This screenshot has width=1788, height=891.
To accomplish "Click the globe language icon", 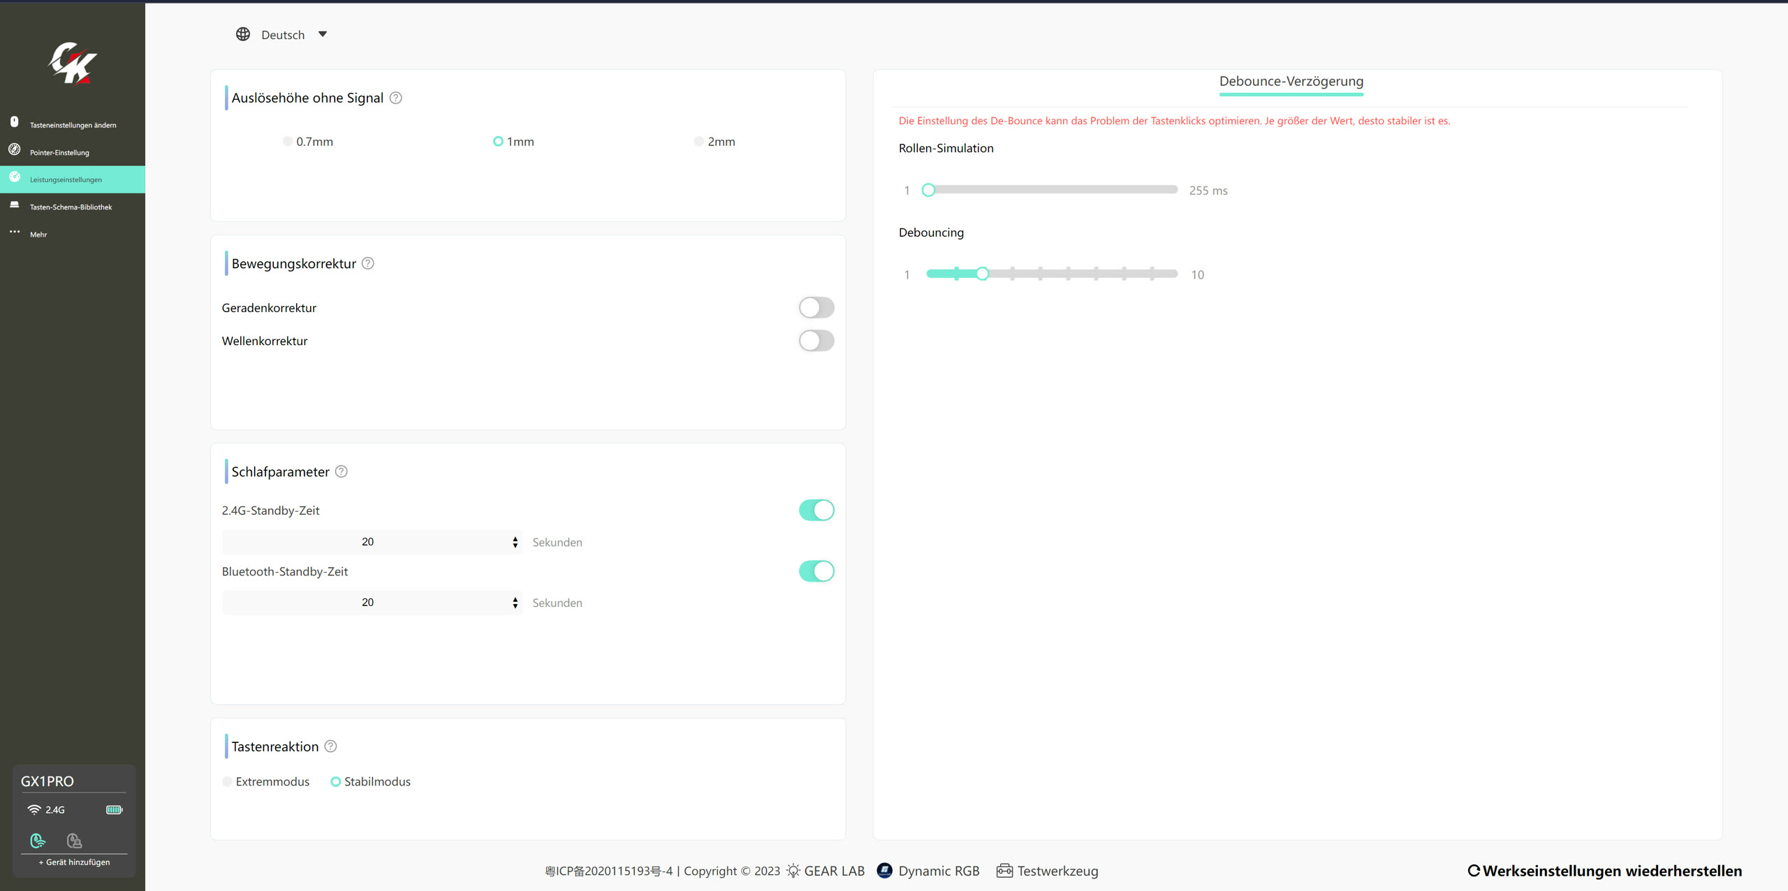I will [243, 34].
